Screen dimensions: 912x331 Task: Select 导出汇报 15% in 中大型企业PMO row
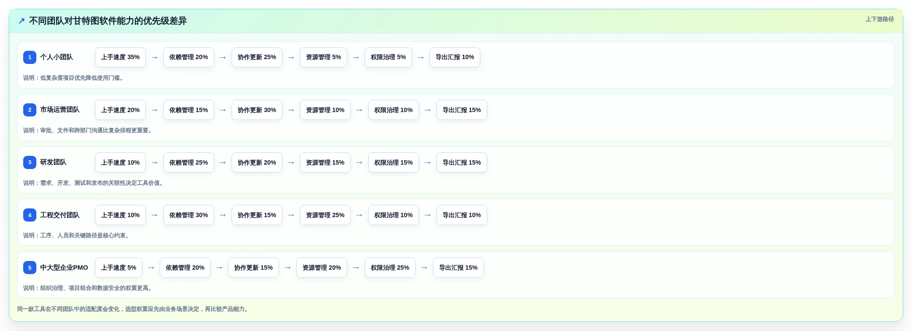coord(458,268)
